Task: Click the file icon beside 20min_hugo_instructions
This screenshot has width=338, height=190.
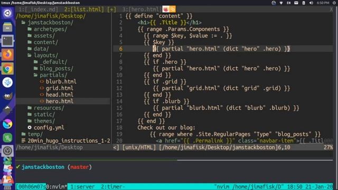Action: click(23, 140)
